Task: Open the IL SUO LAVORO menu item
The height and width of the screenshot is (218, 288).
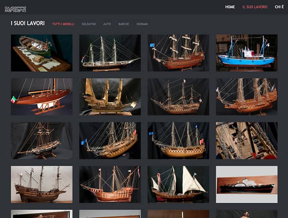Action: pos(255,7)
